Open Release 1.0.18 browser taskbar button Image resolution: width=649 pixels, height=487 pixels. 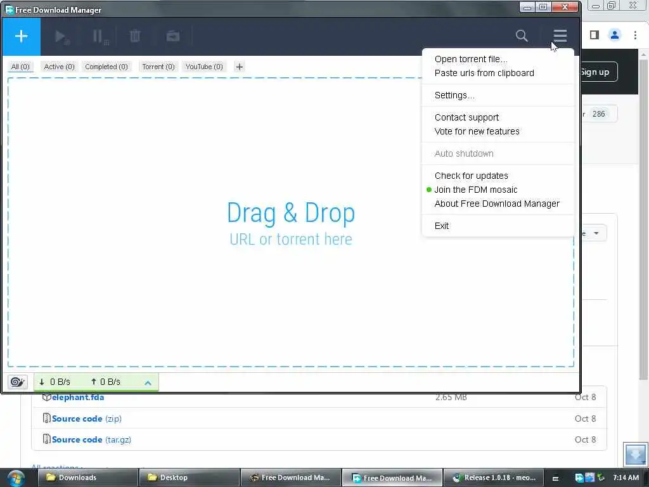pos(493,478)
